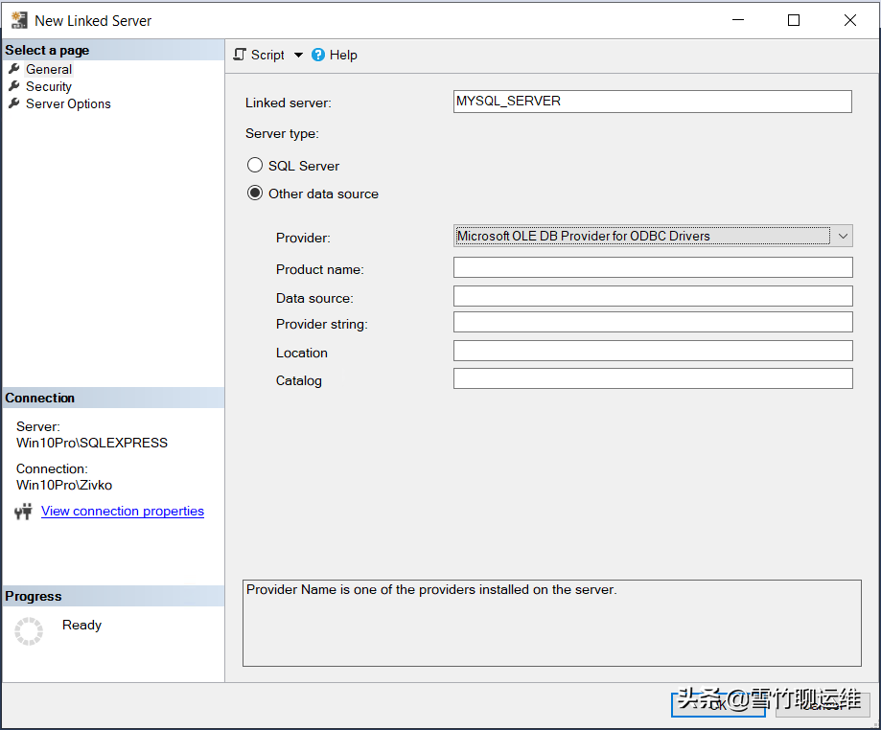Click the icon before View connection properties
881x730 pixels.
(23, 511)
